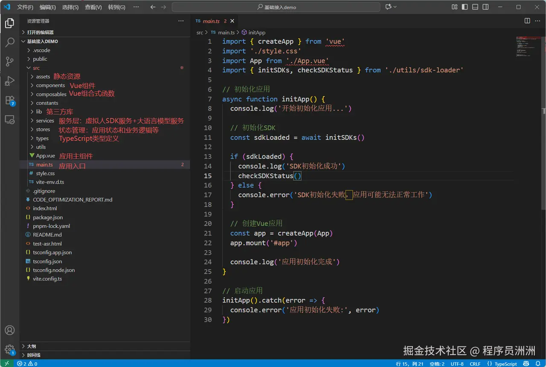The width and height of the screenshot is (546, 367).
Task: Expand the components folder
Action: [x=50, y=86]
